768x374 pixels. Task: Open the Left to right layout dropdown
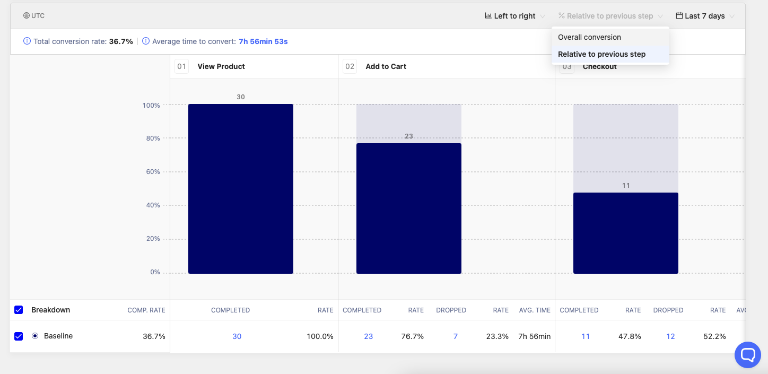tap(514, 15)
